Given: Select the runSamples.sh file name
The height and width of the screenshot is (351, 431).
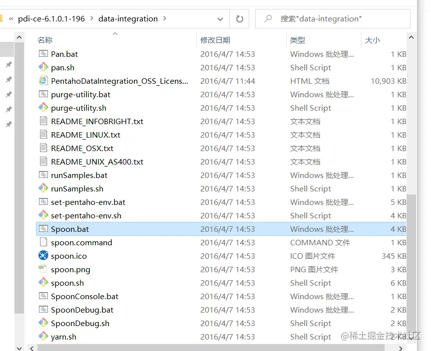Looking at the screenshot, I should coord(77,188).
